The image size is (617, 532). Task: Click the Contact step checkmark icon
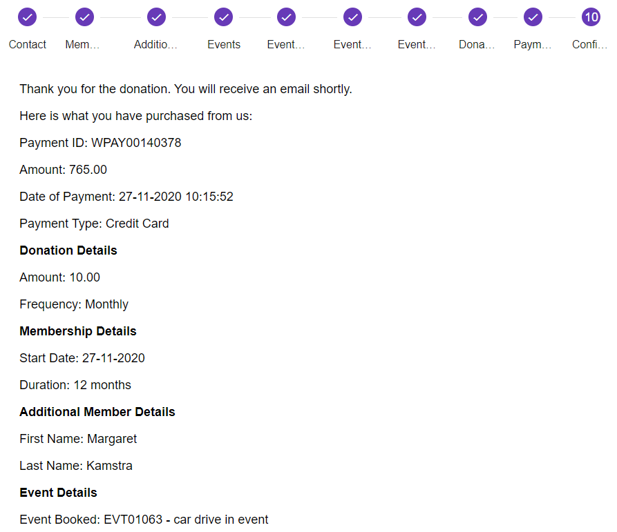coord(27,17)
